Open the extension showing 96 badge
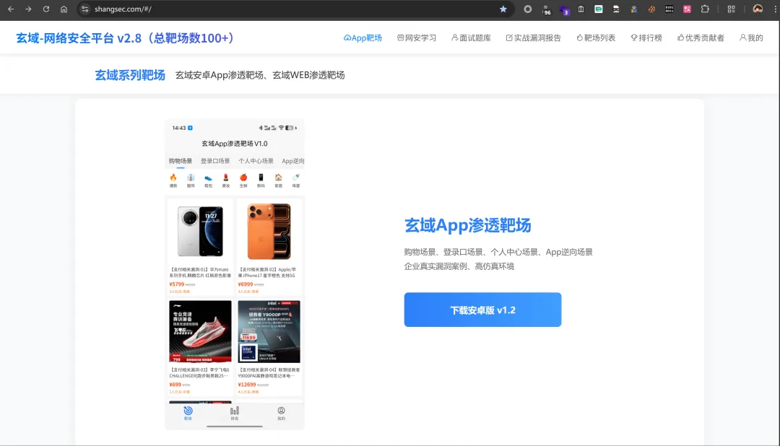Screen dimensions: 780x446 pyautogui.click(x=546, y=9)
